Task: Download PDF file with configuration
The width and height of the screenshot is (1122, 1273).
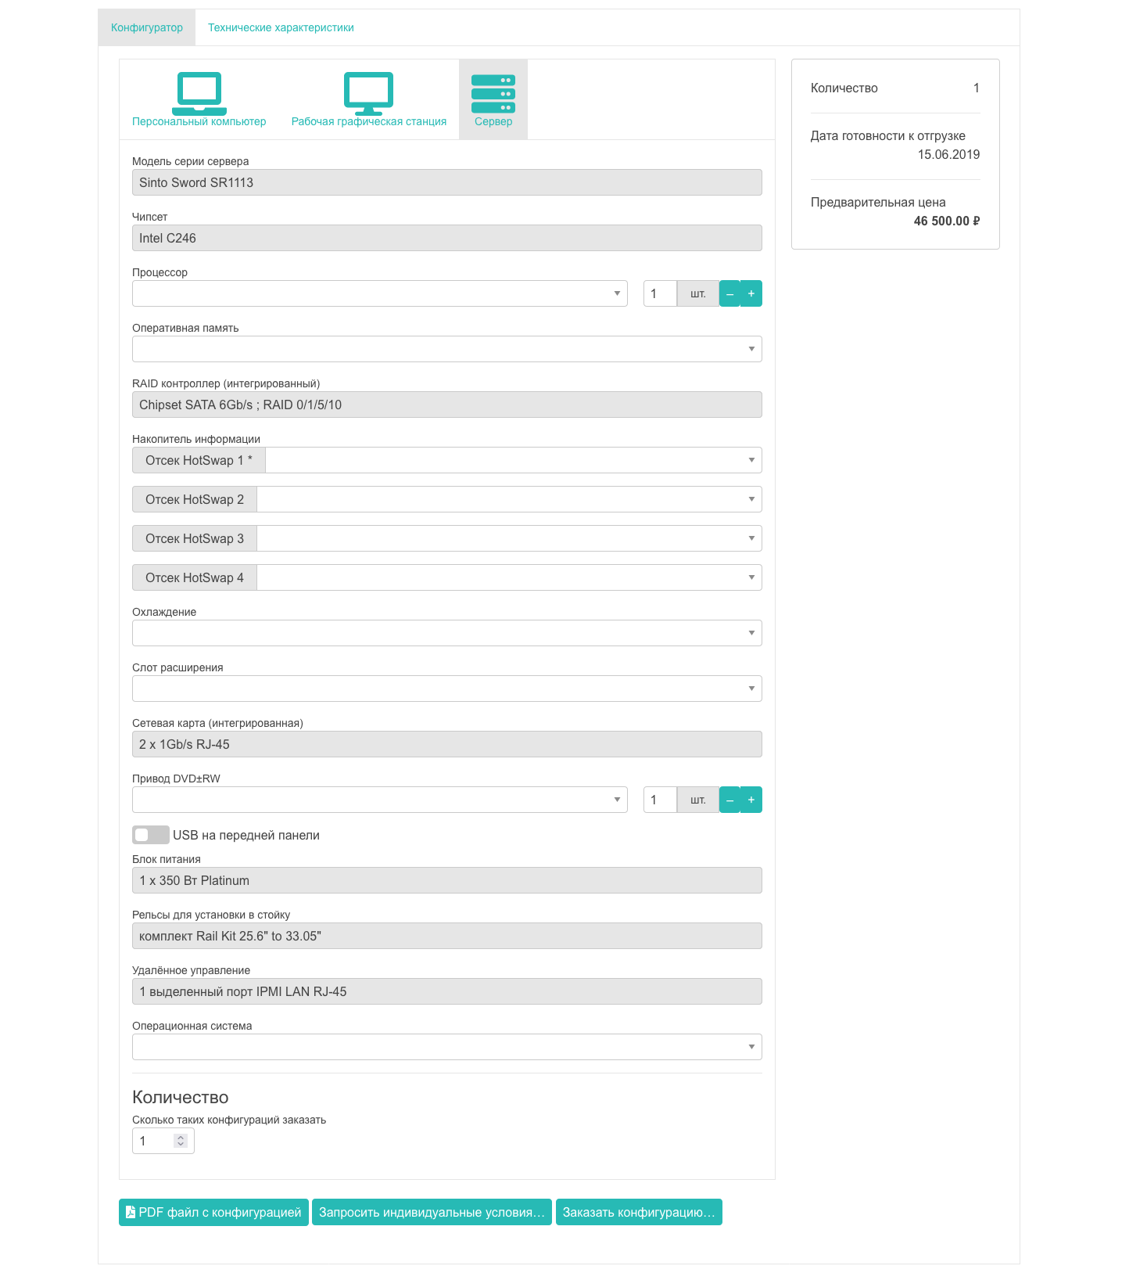Action: pyautogui.click(x=213, y=1212)
